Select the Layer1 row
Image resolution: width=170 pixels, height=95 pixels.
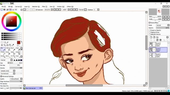click(x=158, y=55)
